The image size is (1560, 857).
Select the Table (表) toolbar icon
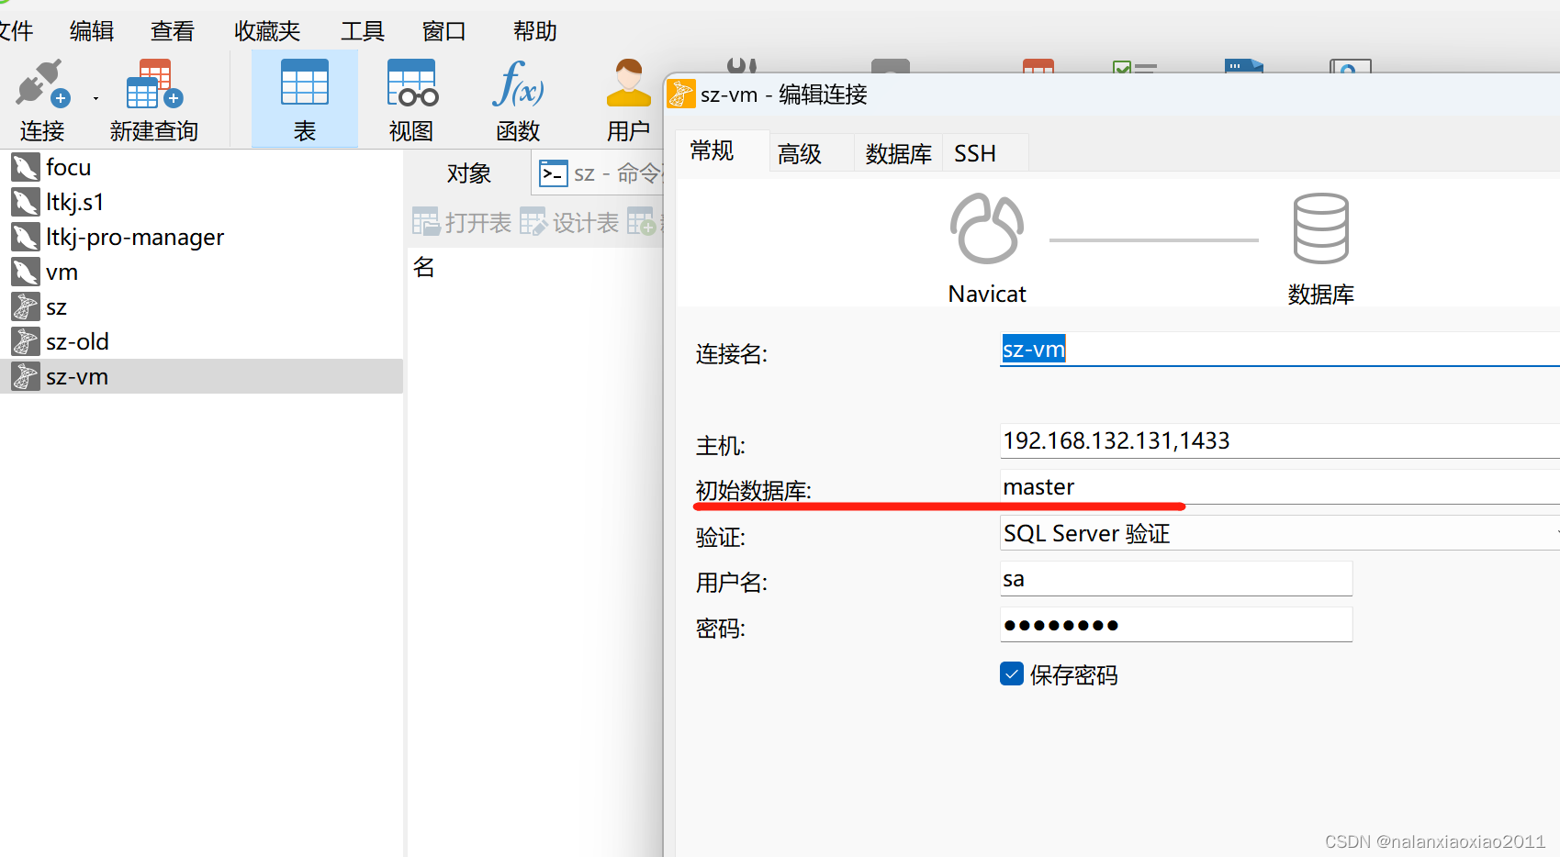click(305, 83)
